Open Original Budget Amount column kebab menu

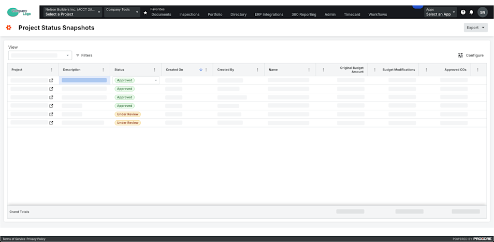[x=323, y=69]
